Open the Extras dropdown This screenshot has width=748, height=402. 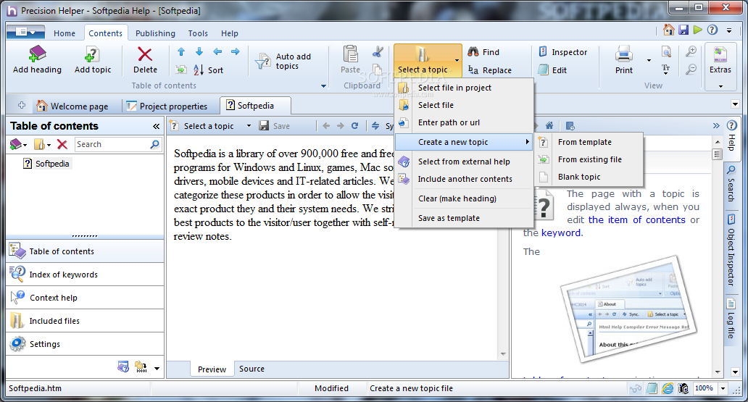click(720, 67)
